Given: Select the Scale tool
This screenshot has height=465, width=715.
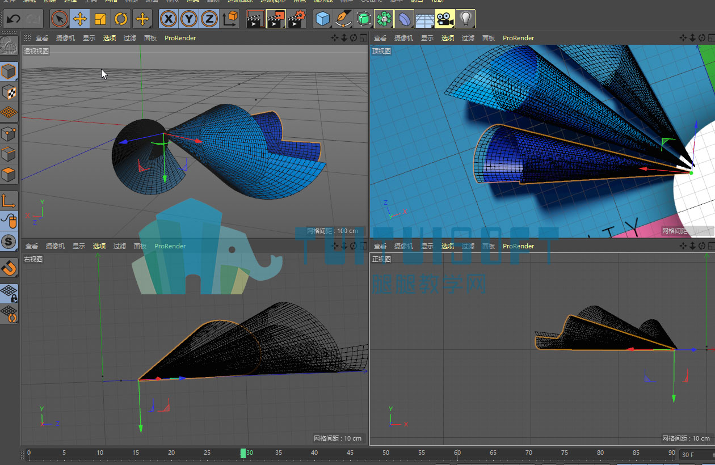Looking at the screenshot, I should coord(100,19).
